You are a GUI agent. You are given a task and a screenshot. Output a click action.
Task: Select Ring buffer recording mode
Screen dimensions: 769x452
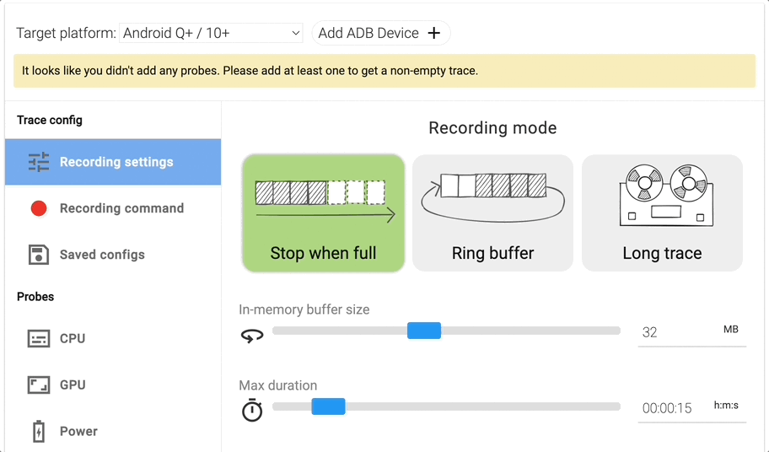492,213
